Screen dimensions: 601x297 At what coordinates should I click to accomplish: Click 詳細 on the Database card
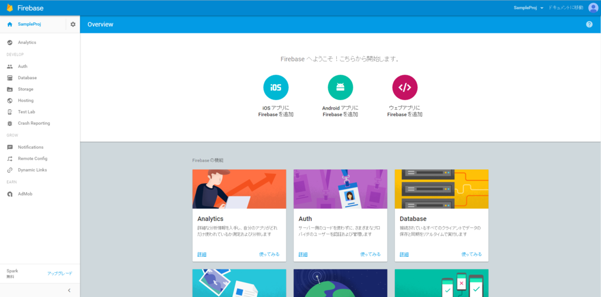[x=404, y=254]
